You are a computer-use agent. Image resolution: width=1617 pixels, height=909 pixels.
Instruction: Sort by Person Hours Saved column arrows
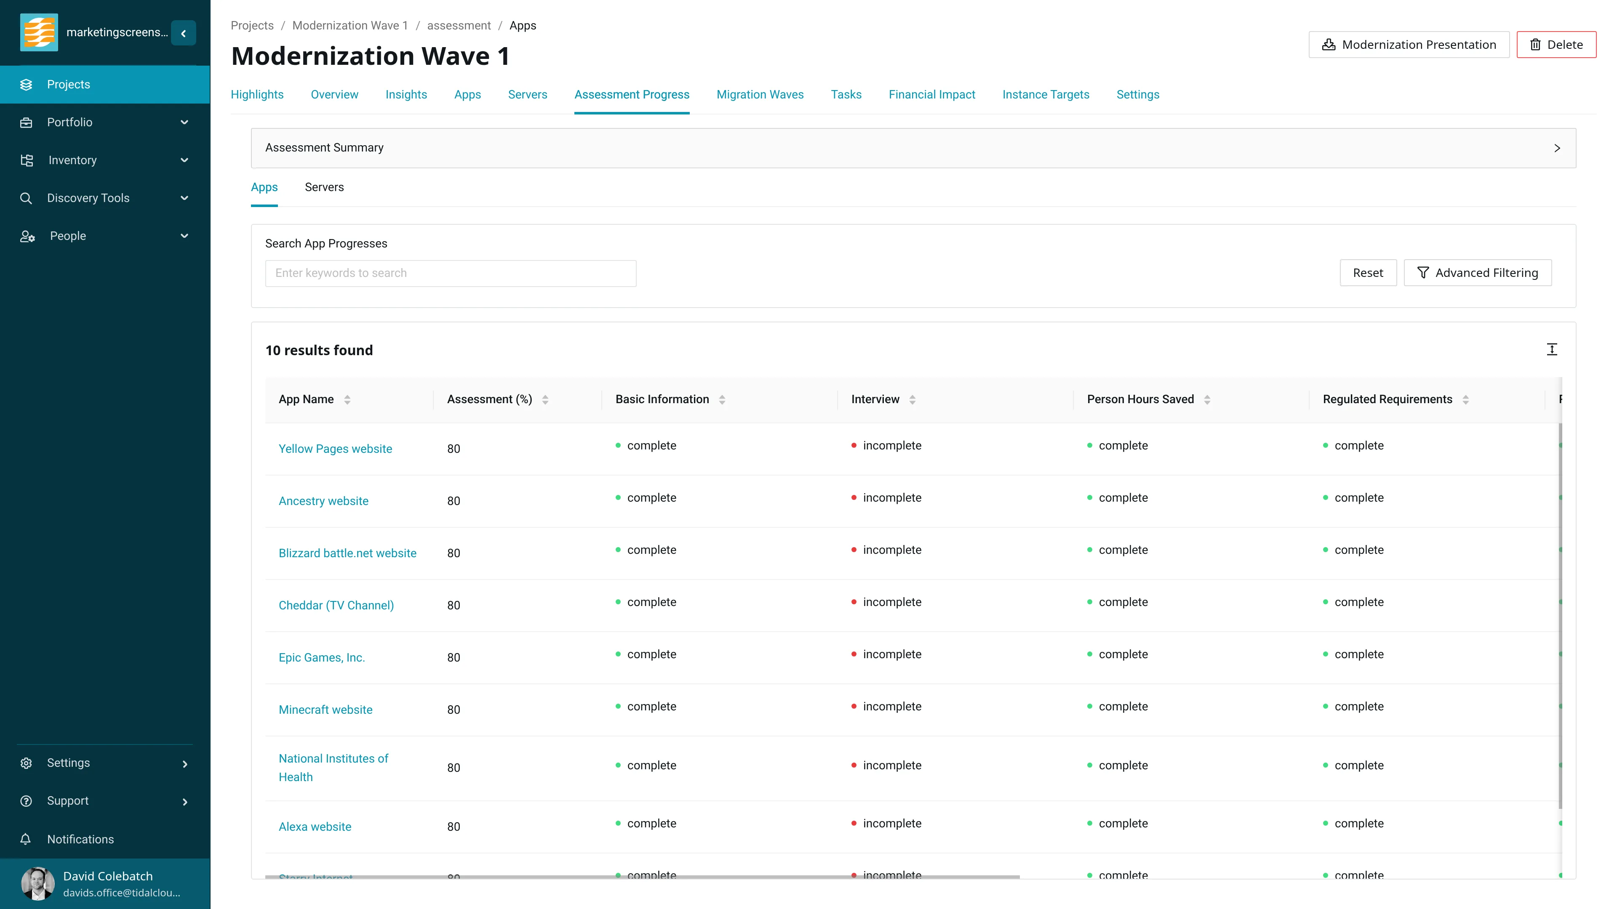click(1207, 400)
